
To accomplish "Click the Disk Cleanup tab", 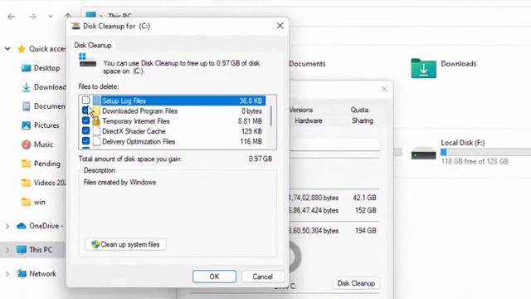I will pos(93,45).
